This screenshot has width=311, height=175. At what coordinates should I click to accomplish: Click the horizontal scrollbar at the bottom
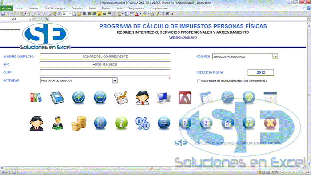click(x=152, y=168)
